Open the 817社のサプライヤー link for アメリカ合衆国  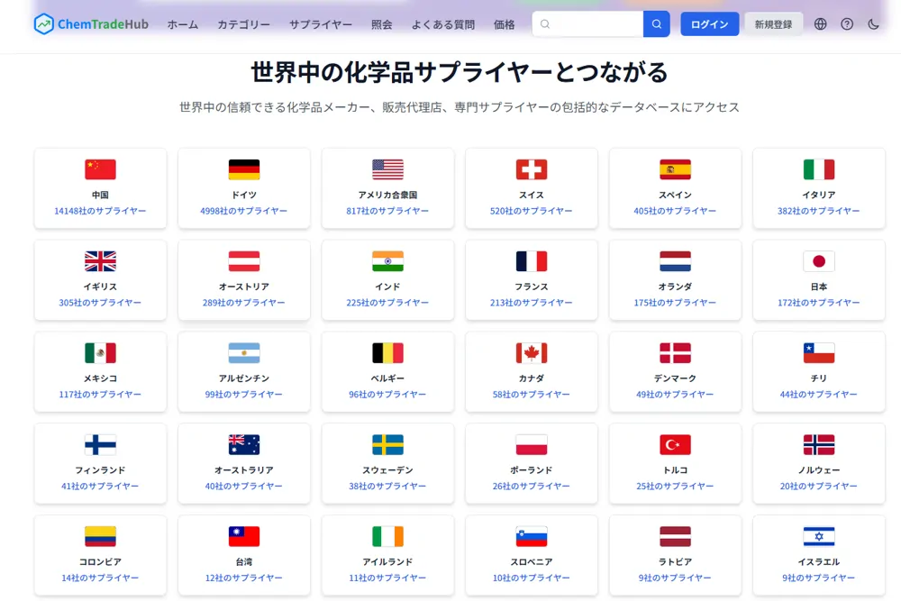[387, 211]
